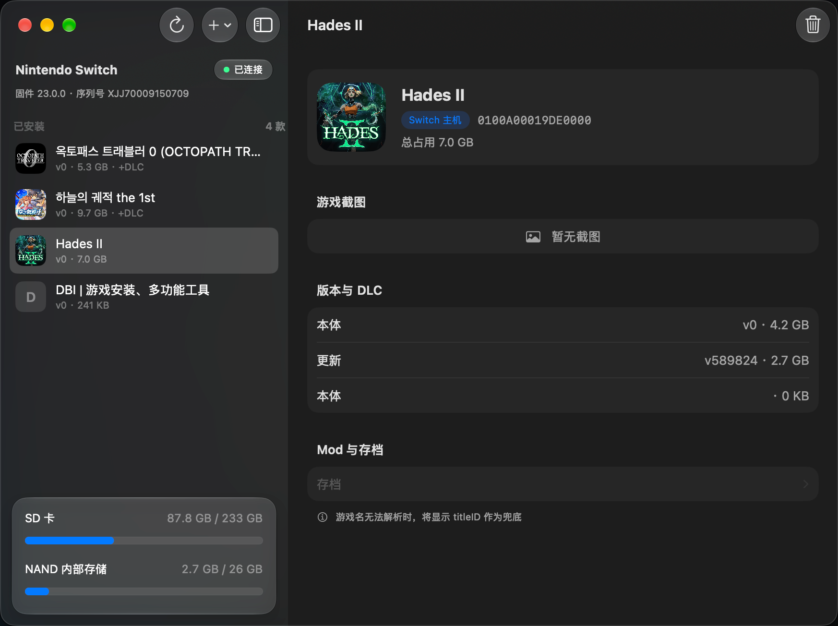
Task: Click the info icon beside titleID note
Action: pyautogui.click(x=323, y=517)
